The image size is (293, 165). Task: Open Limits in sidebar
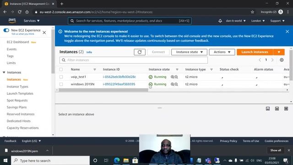point(11,63)
